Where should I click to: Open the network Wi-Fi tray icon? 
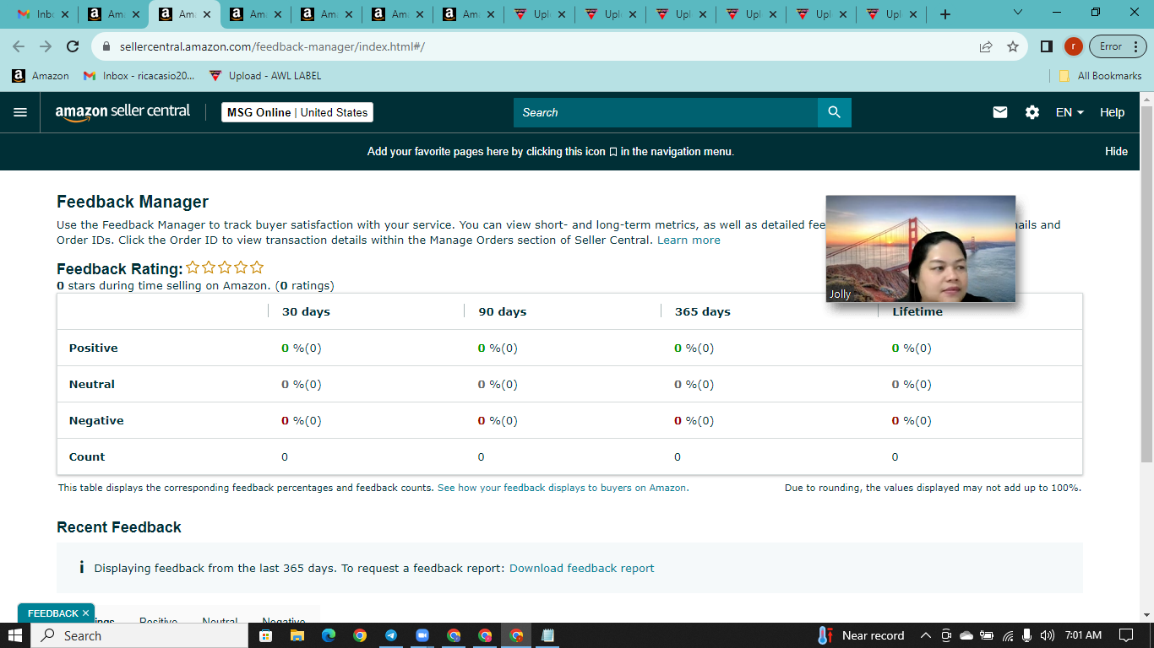coord(1008,635)
